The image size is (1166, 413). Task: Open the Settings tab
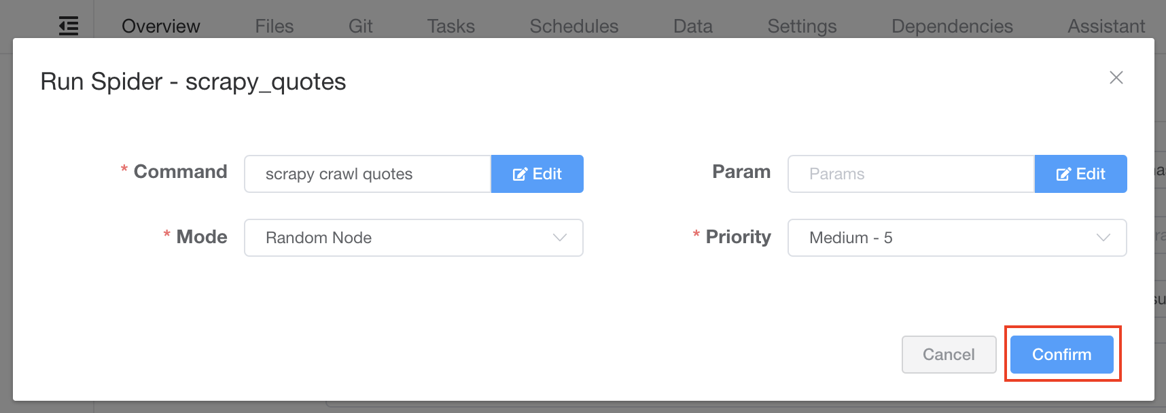[802, 26]
